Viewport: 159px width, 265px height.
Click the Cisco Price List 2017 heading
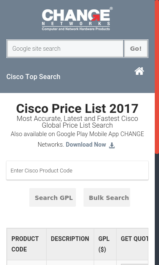pyautogui.click(x=77, y=108)
